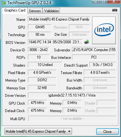121x137 pixels.
Task: Click the Name field text
Action: 59,19
